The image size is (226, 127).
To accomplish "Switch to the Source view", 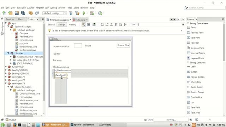I will 51,25.
